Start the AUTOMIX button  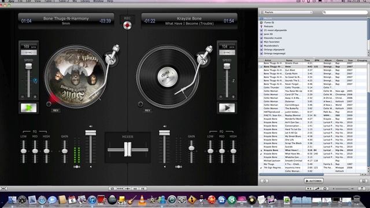click(313, 181)
